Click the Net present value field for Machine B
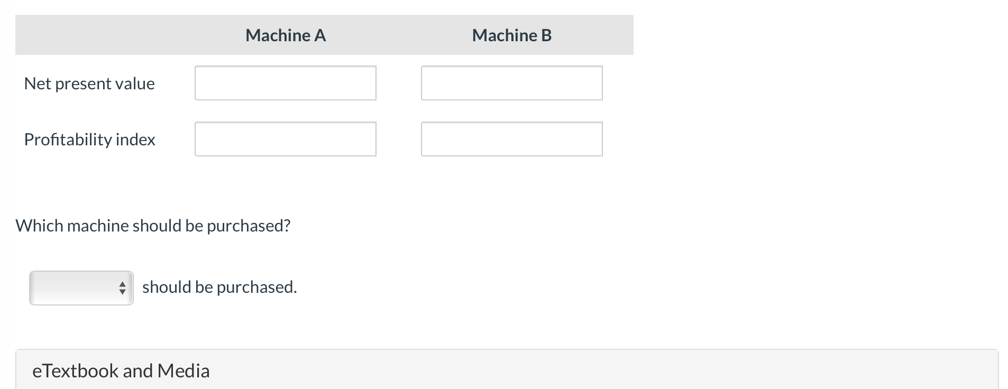The width and height of the screenshot is (1008, 389). [x=511, y=82]
